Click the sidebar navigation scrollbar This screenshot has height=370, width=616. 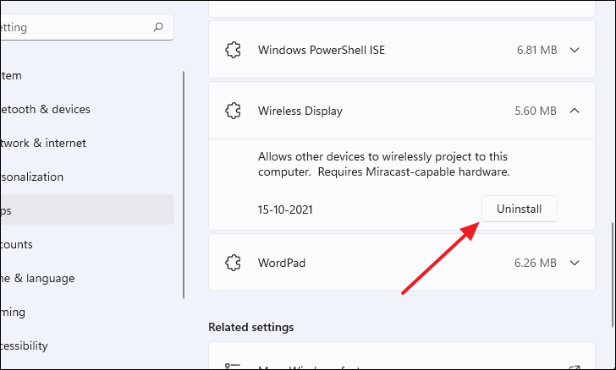(184, 186)
